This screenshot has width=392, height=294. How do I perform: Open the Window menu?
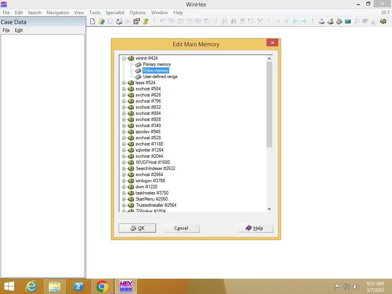click(160, 13)
